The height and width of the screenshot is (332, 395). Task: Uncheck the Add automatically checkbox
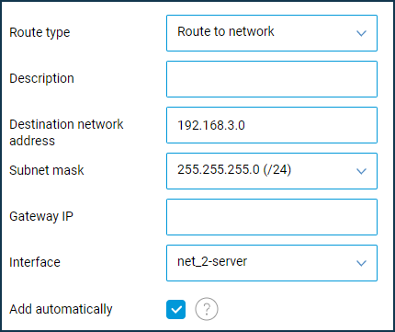(x=176, y=309)
